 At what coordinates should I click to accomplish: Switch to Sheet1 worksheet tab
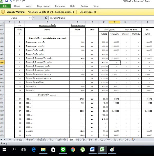[18, 139]
